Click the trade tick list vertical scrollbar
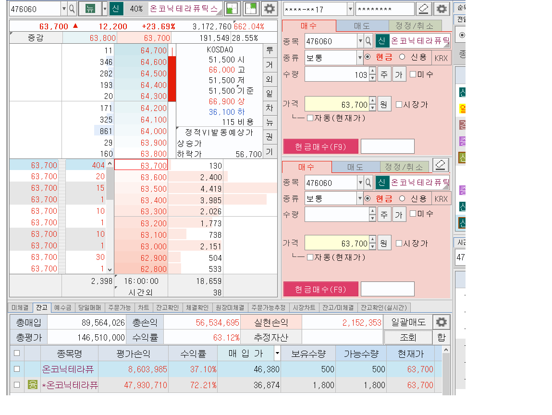The height and width of the screenshot is (415, 552). (110, 217)
